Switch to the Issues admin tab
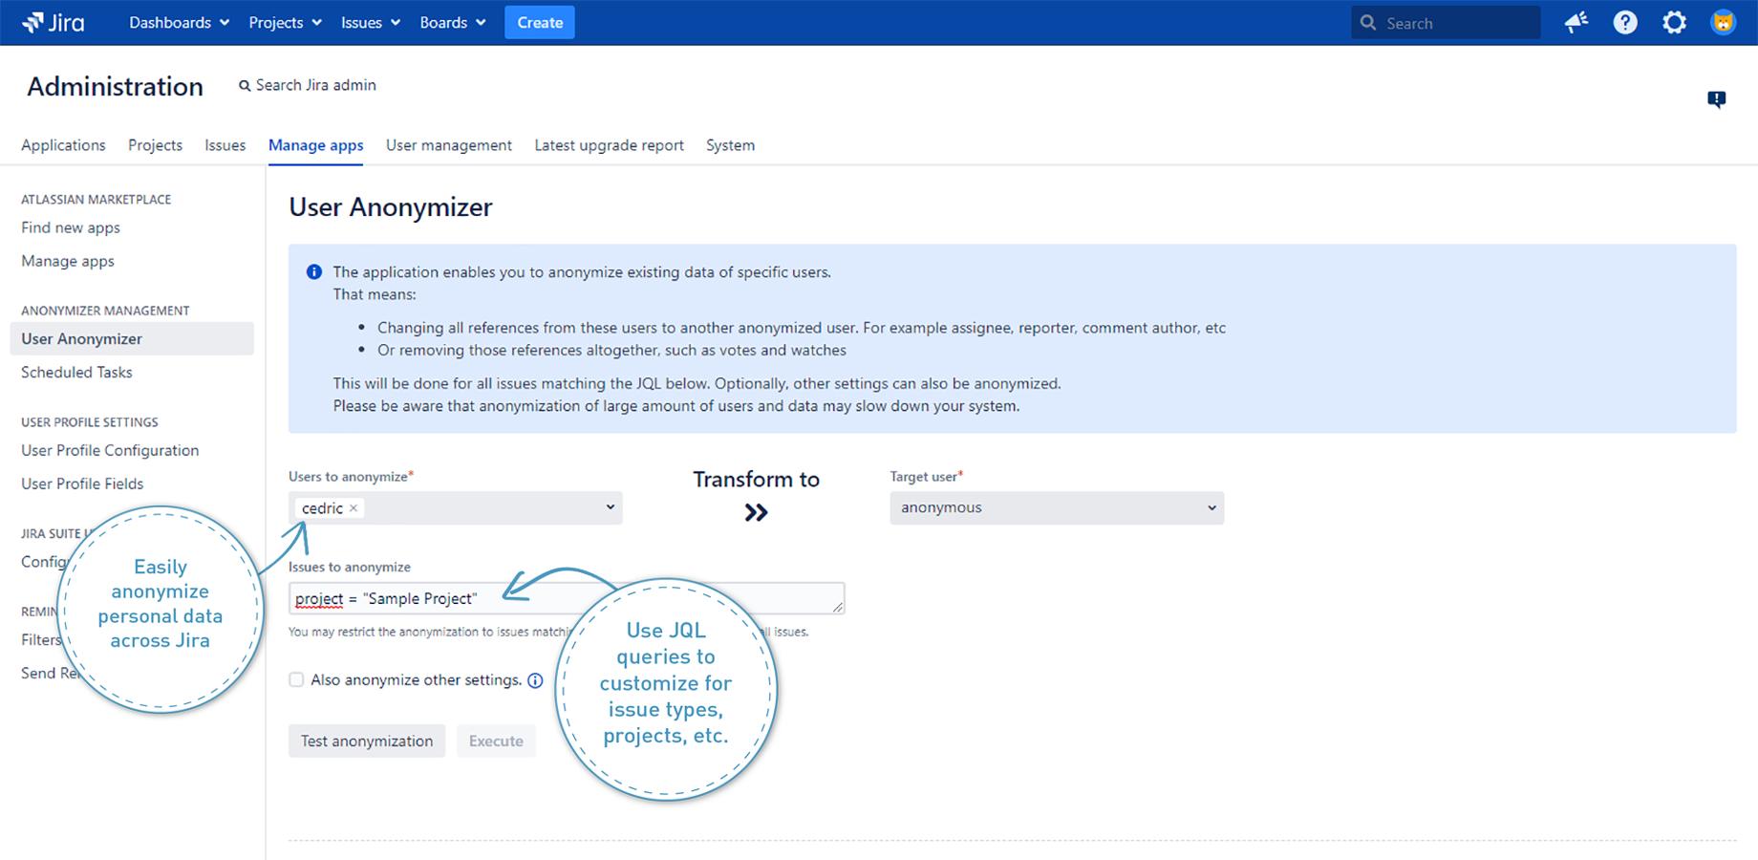The height and width of the screenshot is (860, 1758). click(x=225, y=145)
